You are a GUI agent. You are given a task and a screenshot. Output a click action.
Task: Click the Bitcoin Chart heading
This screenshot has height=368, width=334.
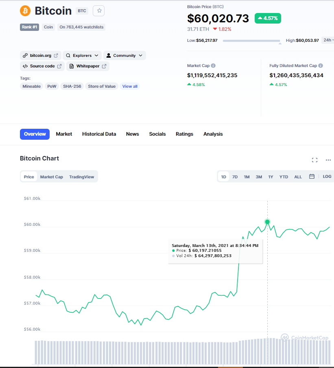39,158
